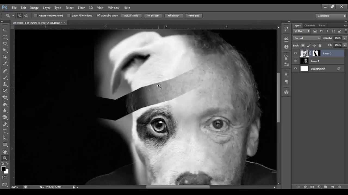Create new fill or adjustment layer
Image resolution: width=348 pixels, height=195 pixels.
(x=319, y=187)
